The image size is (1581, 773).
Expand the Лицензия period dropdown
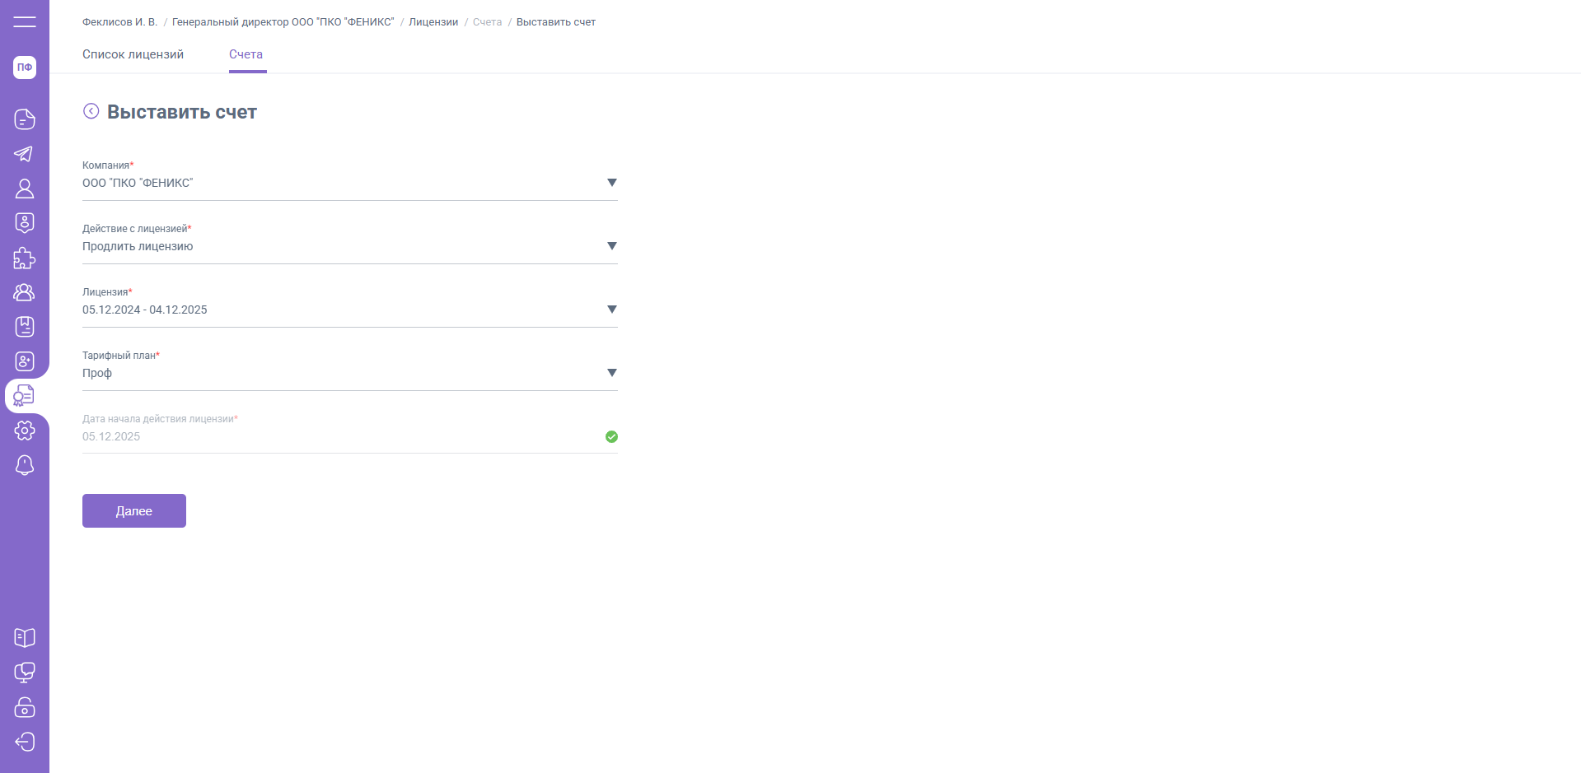click(x=611, y=310)
